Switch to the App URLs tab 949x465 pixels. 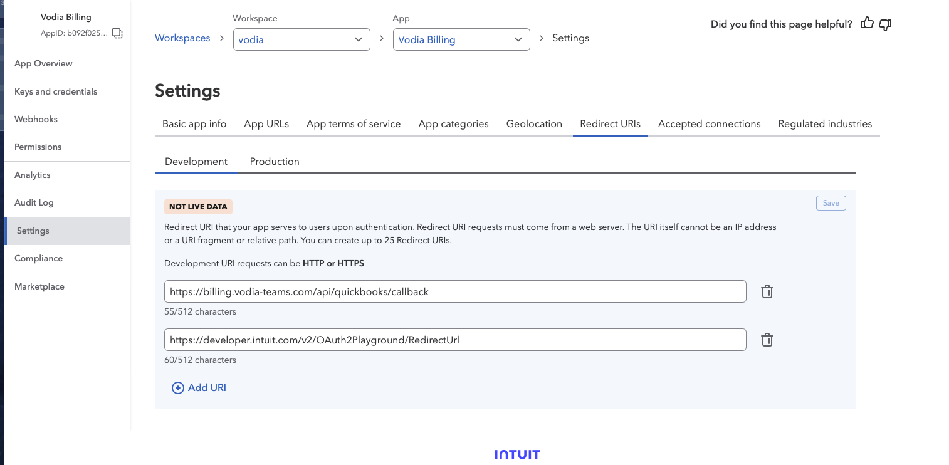(x=266, y=124)
